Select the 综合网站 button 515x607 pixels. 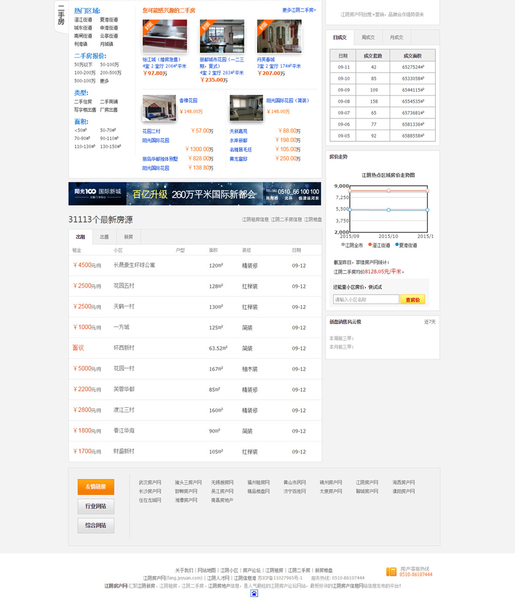point(96,526)
